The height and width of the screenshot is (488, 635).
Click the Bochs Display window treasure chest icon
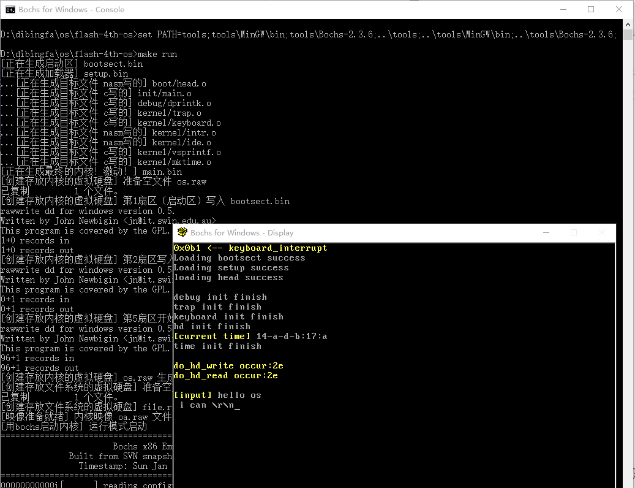(x=182, y=232)
